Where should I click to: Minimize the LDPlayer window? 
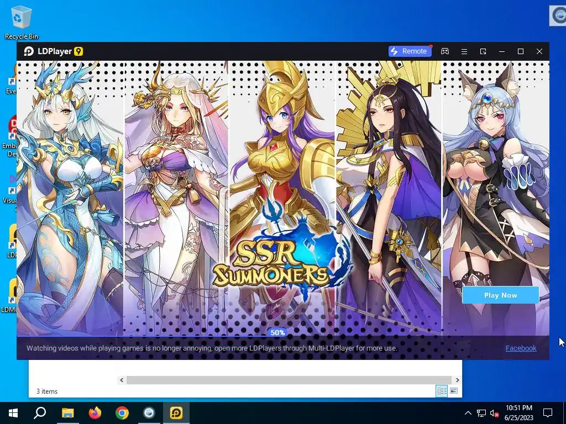pyautogui.click(x=502, y=51)
